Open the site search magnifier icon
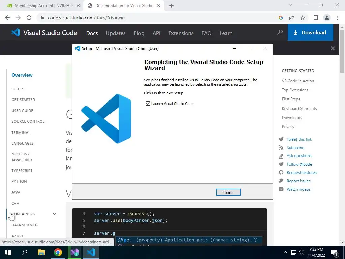Screen dimensions: 345x259 pos(280,33)
